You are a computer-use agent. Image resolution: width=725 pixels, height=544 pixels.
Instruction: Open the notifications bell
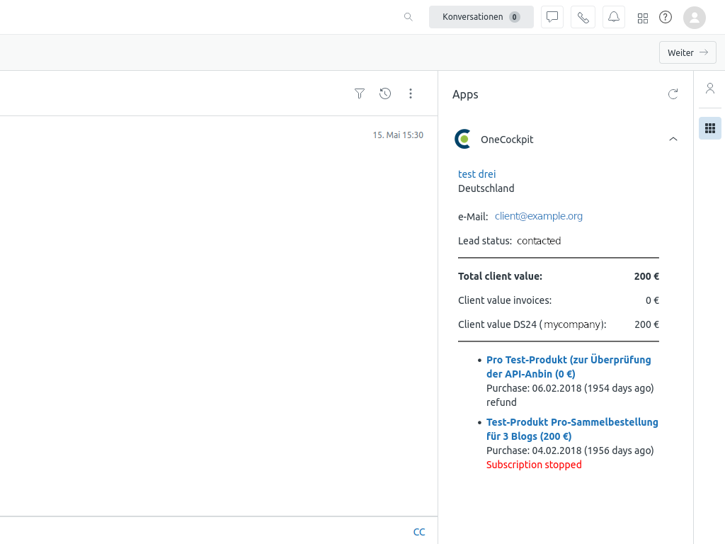[x=614, y=17]
